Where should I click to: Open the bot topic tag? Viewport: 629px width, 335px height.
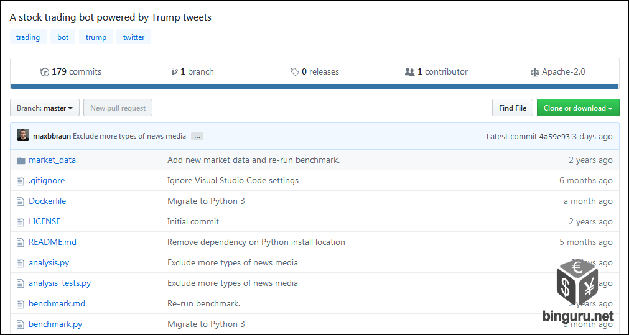(63, 37)
